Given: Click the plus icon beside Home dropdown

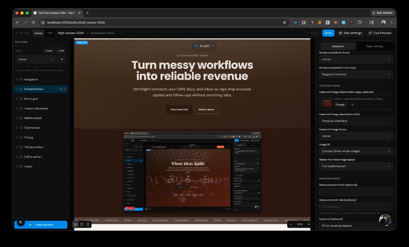Looking at the screenshot, I should point(62,59).
